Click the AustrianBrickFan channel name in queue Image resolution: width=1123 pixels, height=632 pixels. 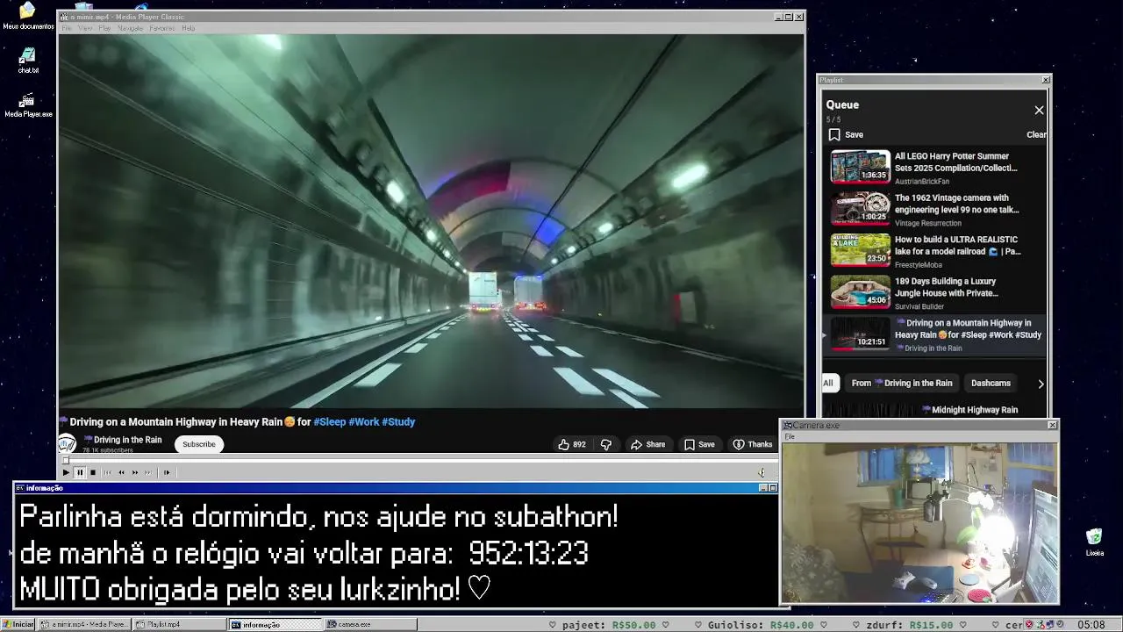922,182
